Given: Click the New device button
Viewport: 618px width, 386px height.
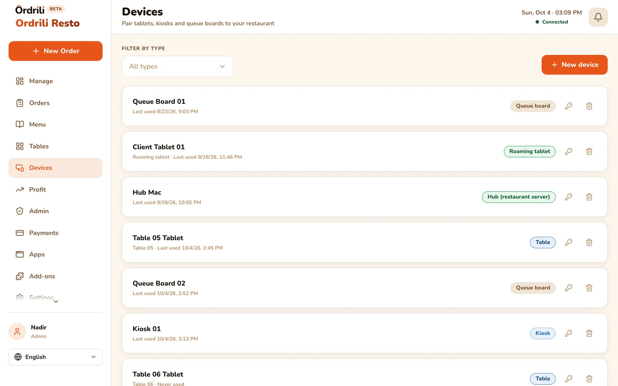Looking at the screenshot, I should pyautogui.click(x=574, y=65).
